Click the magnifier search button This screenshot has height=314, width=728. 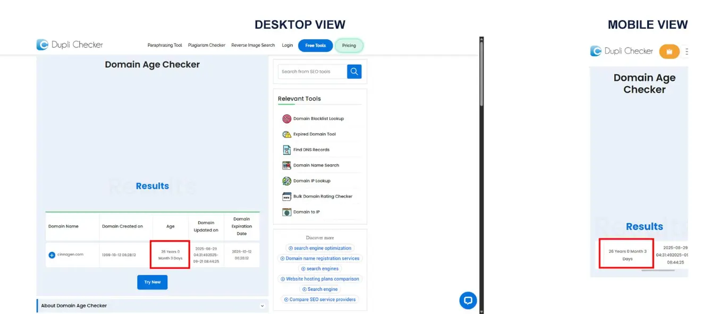[354, 71]
